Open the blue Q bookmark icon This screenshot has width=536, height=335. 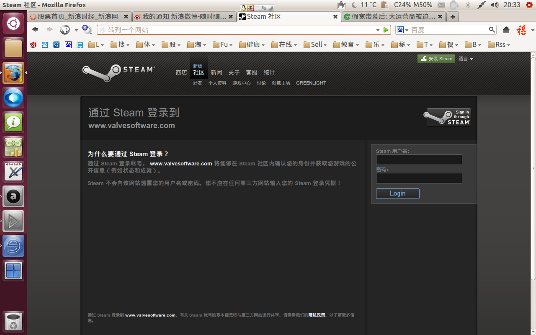[56, 44]
